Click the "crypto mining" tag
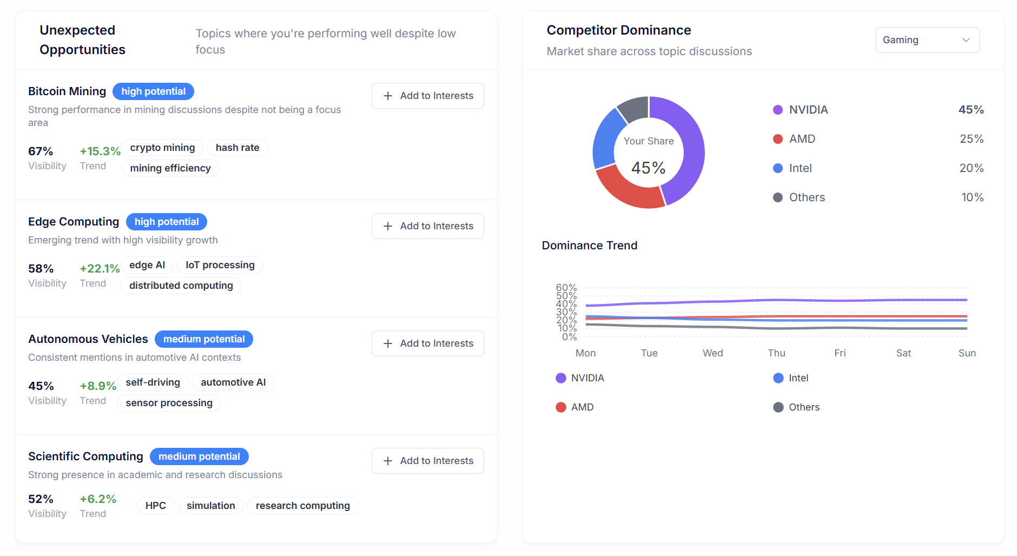 tap(162, 148)
